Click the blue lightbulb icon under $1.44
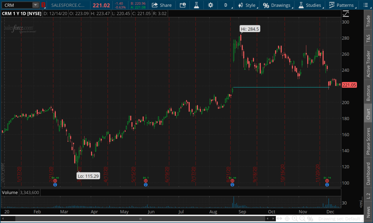The height and width of the screenshot is (223, 373). [232, 184]
